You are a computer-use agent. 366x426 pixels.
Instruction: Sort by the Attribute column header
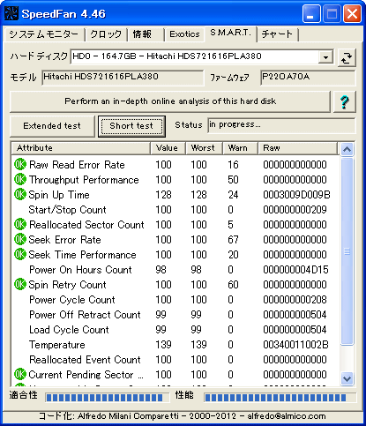pyautogui.click(x=81, y=148)
